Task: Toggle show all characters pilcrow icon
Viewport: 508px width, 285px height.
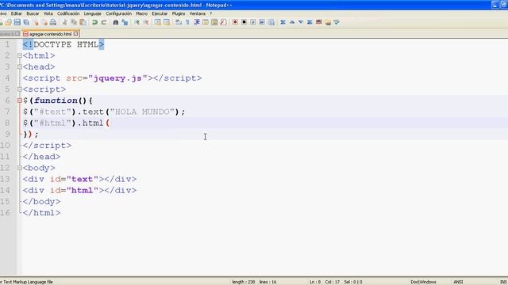Action: 187,22
